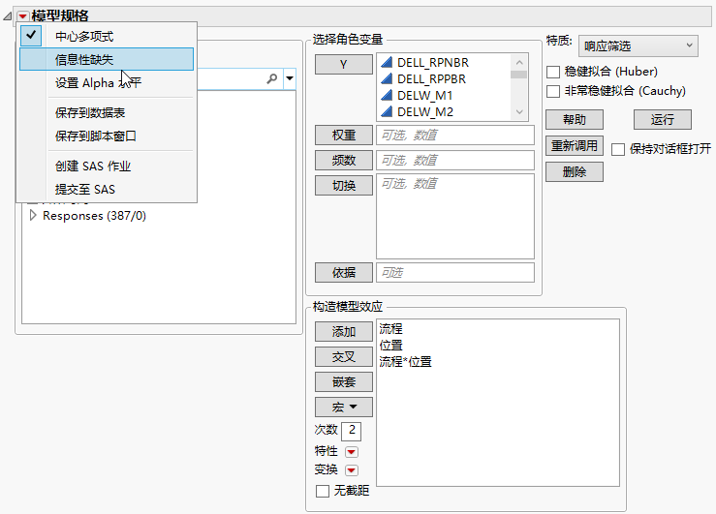716x514 pixels.
Task: Click the 交叉 effect button
Action: click(343, 356)
